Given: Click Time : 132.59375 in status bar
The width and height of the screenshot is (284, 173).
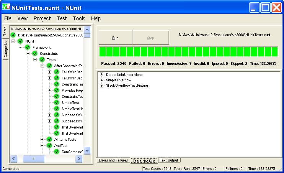Looking at the screenshot, I should (261, 169).
